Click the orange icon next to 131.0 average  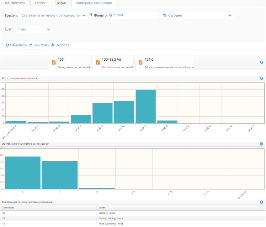141,62
